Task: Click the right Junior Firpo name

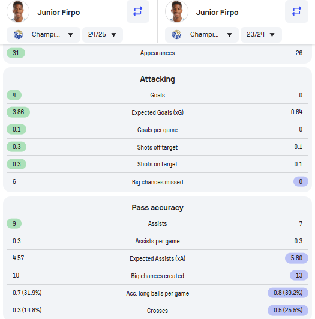Action: (x=217, y=13)
